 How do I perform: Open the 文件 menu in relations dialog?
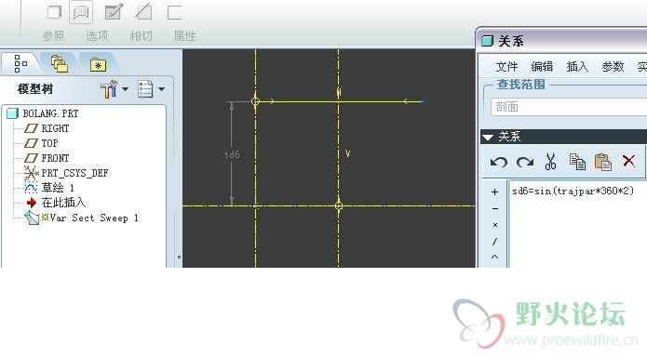coord(506,66)
